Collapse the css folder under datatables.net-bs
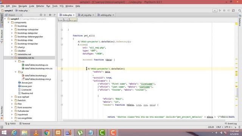 pos(16,61)
